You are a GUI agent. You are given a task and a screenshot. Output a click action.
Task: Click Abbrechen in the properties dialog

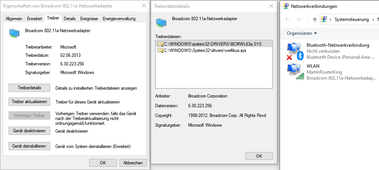(x=133, y=163)
